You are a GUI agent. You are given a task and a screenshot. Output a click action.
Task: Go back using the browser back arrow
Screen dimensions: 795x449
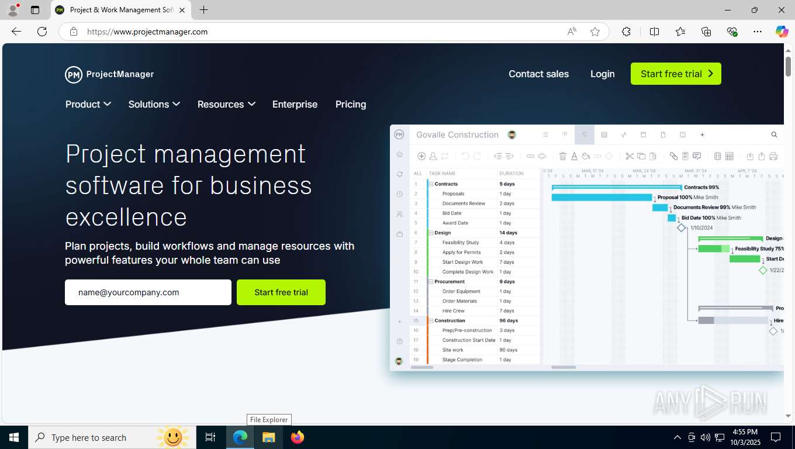[x=16, y=32]
